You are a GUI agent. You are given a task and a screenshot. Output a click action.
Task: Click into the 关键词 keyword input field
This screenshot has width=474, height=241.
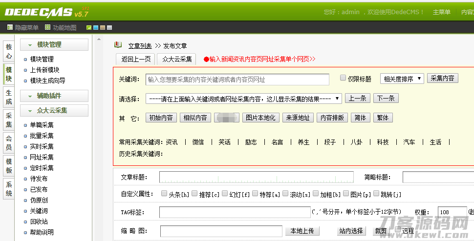click(x=237, y=80)
